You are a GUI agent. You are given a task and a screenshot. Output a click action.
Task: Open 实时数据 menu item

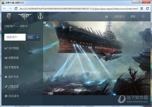click(12, 48)
